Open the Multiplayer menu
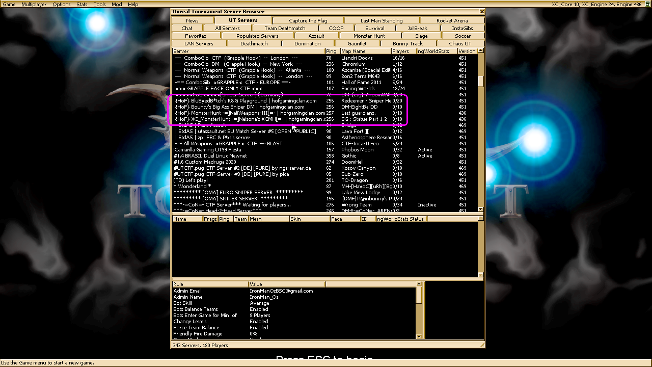The width and height of the screenshot is (652, 367). [x=34, y=4]
